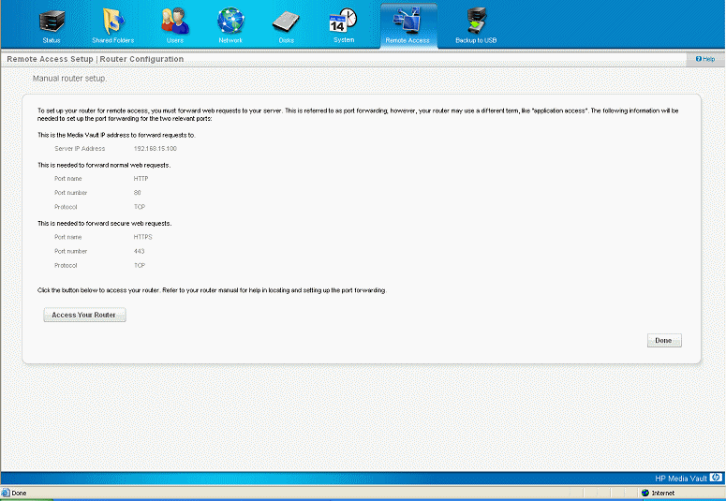Select the Network globe icon

230,22
